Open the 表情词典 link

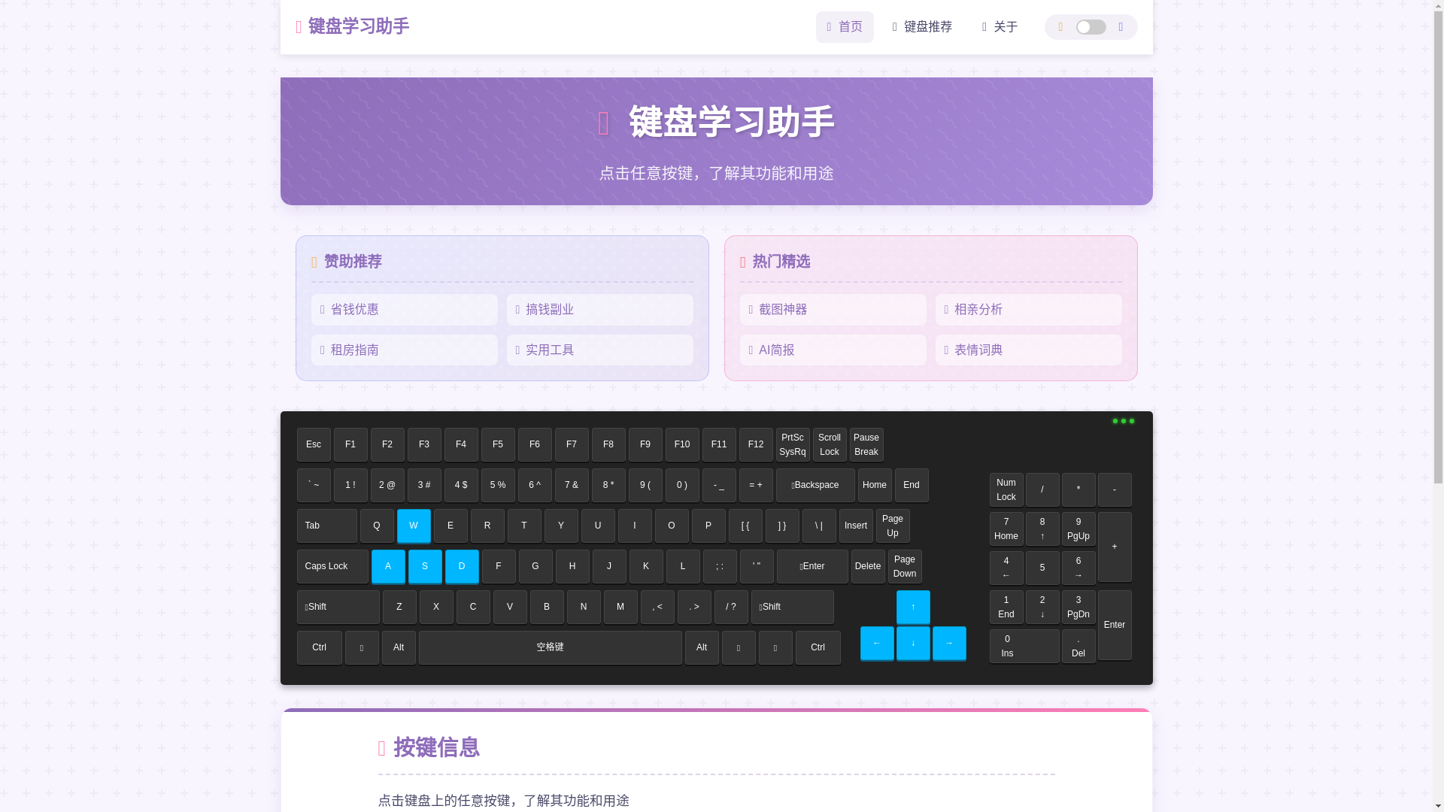[x=1029, y=350]
